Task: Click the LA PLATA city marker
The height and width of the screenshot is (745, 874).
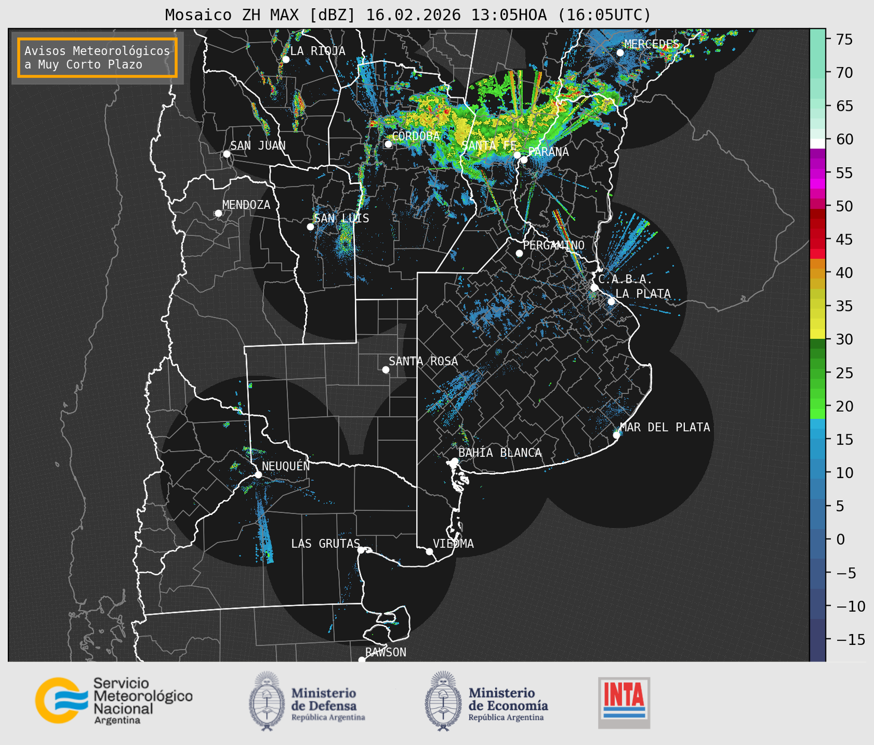Action: pyautogui.click(x=611, y=302)
